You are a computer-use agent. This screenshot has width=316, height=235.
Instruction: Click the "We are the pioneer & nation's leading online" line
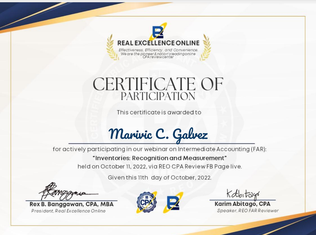pos(158,54)
